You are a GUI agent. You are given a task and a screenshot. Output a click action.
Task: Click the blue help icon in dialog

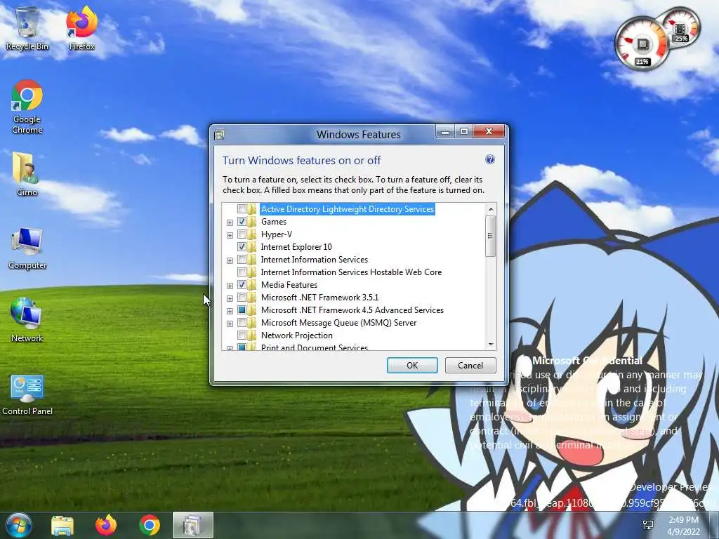[489, 159]
